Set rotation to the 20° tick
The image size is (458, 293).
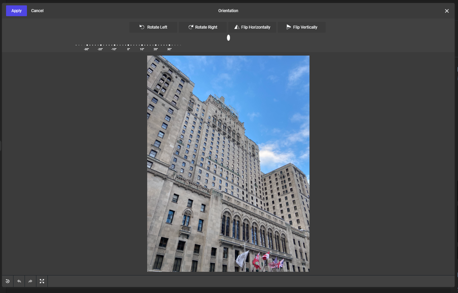156,45
